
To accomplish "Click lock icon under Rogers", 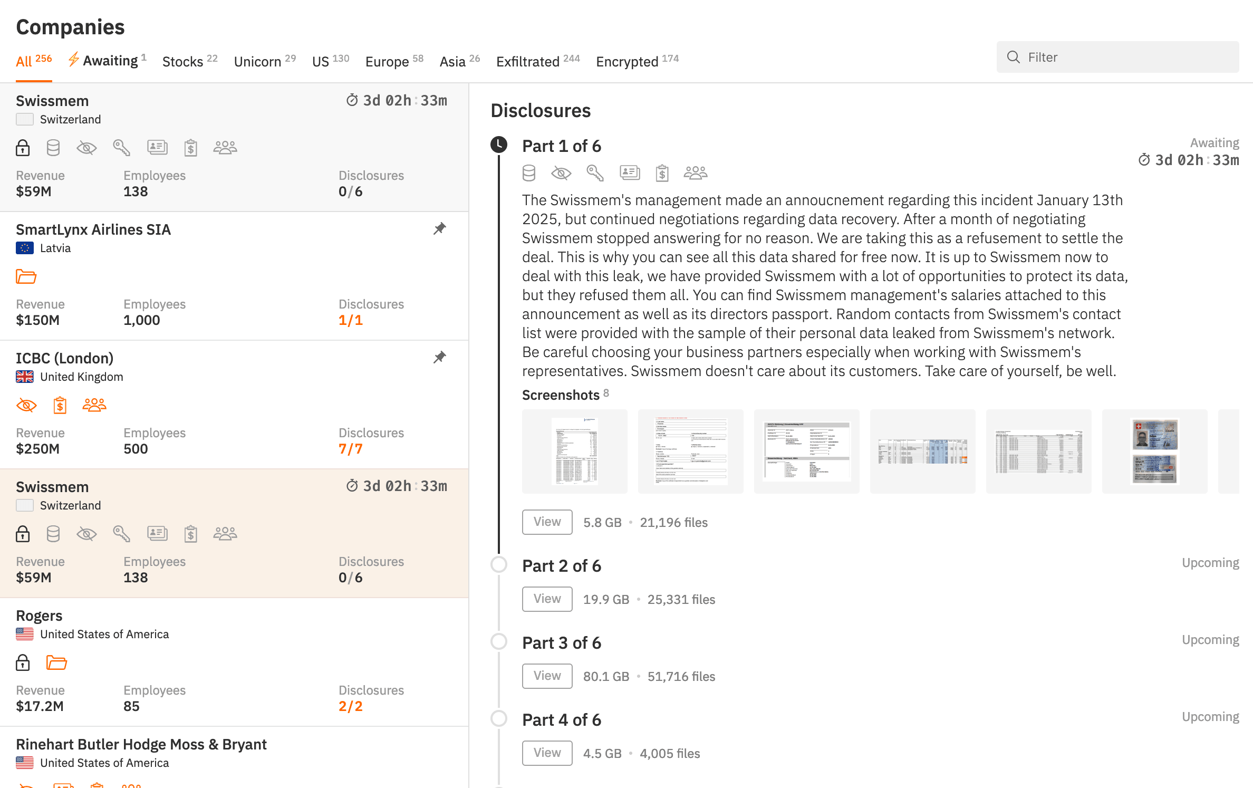I will pos(23,662).
